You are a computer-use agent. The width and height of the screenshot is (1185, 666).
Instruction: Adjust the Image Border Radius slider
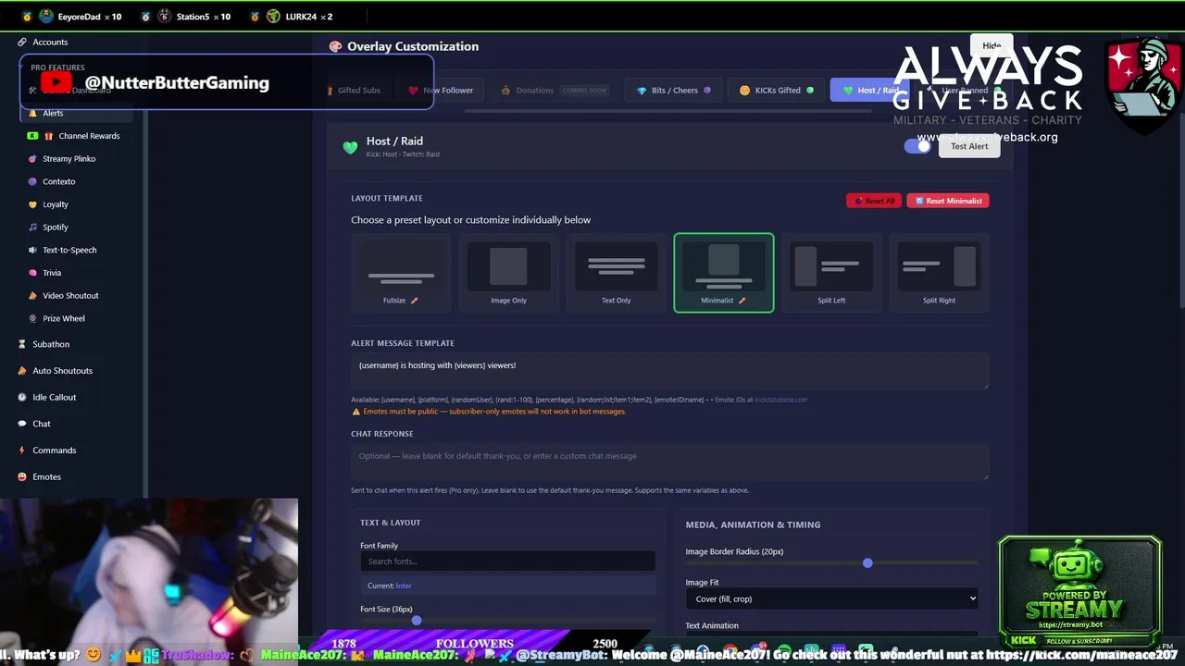(867, 563)
